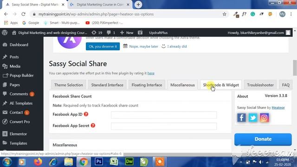Open the PiXimperfect YouTube bookmark
297x167 pixels.
[x=104, y=23]
